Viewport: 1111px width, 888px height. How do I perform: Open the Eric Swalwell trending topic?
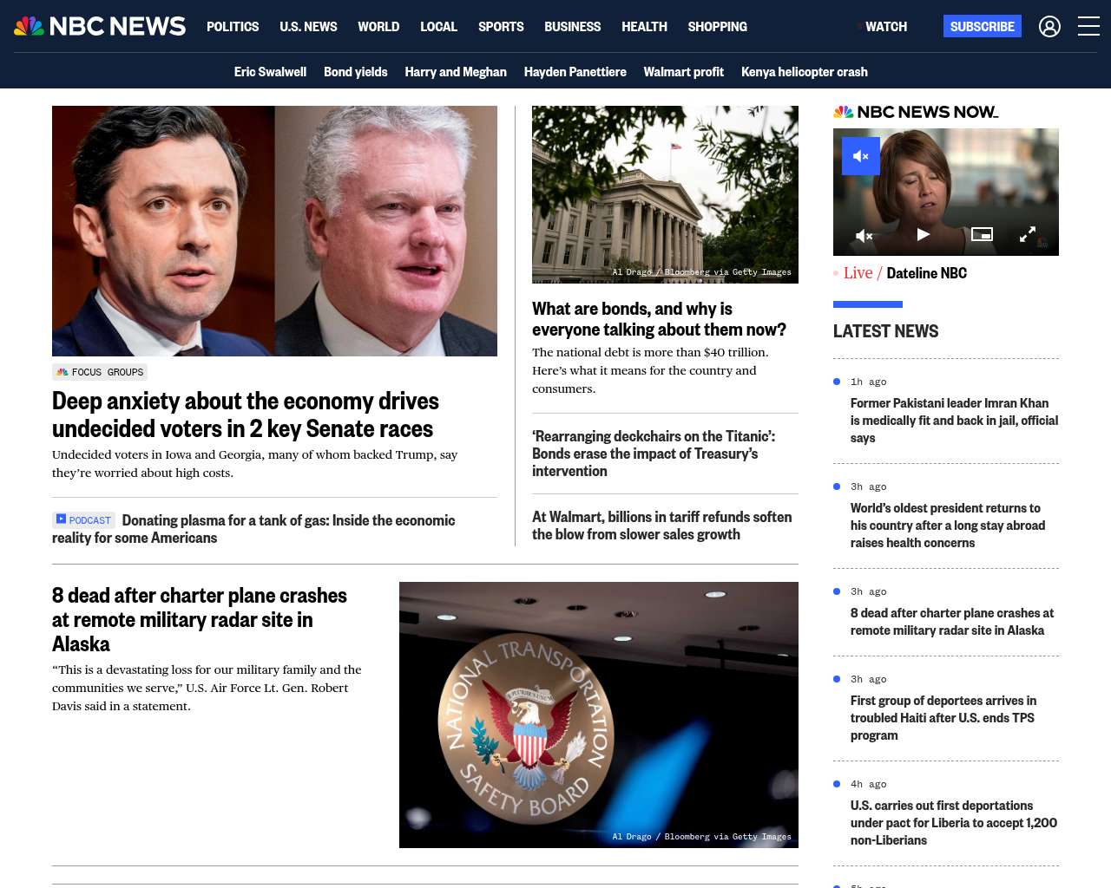coord(270,72)
